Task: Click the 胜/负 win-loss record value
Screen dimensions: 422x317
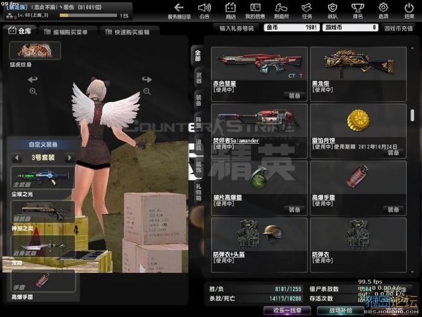Action: (x=288, y=289)
